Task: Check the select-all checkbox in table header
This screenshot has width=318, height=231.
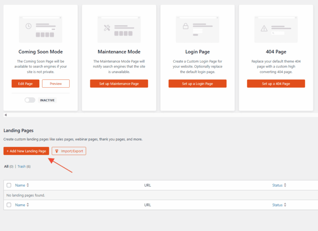Action: [9, 185]
